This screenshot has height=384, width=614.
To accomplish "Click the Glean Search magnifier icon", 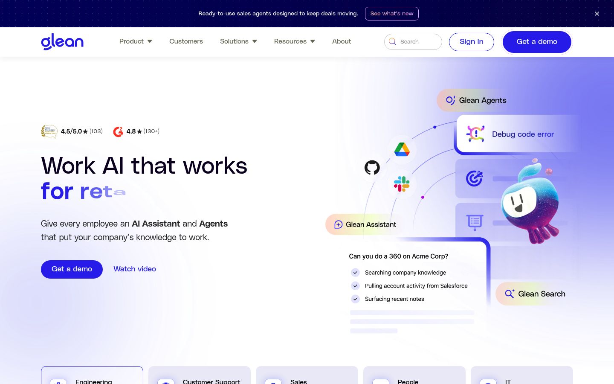I will click(510, 294).
